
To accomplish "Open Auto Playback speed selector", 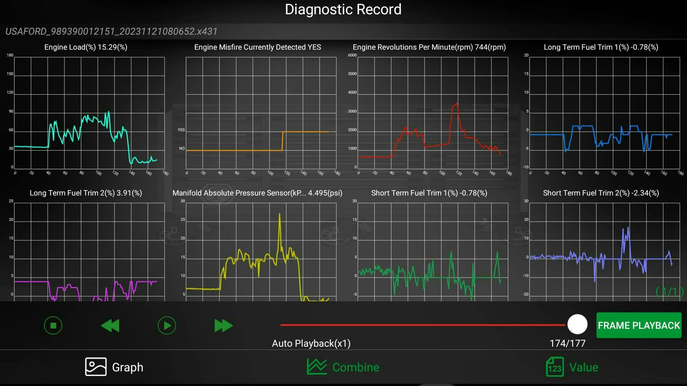I will [x=311, y=343].
